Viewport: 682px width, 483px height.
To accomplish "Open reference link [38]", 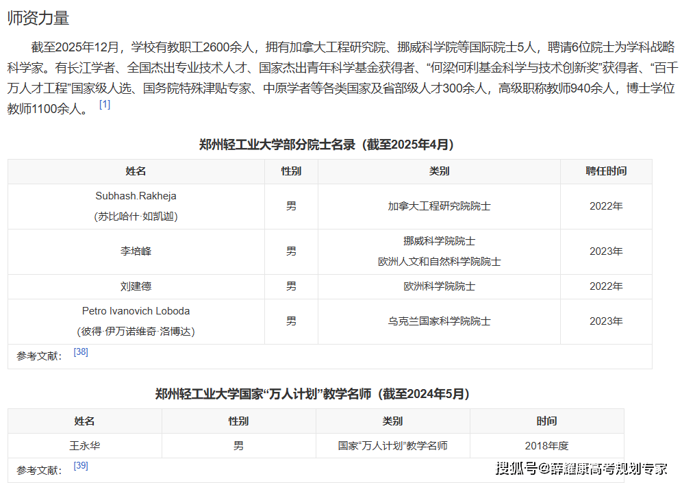I will coord(81,351).
